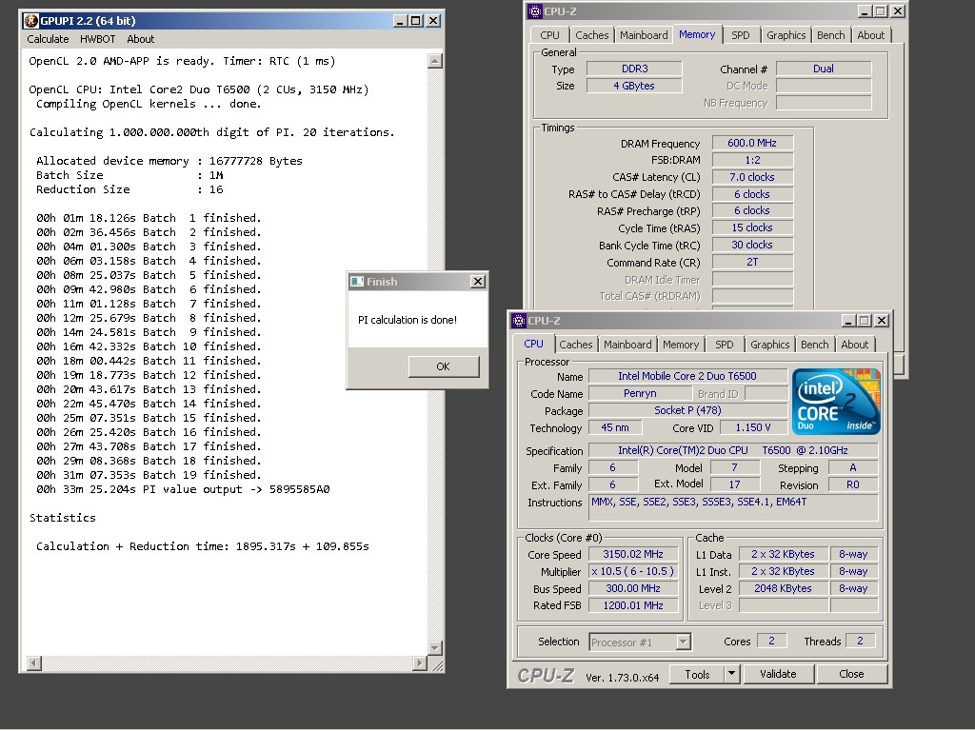
Task: Switch to Graphics tab in front CPU-Z
Action: pos(769,345)
